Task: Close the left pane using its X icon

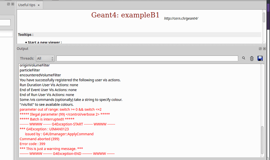Action: pyautogui.click(x=13, y=4)
